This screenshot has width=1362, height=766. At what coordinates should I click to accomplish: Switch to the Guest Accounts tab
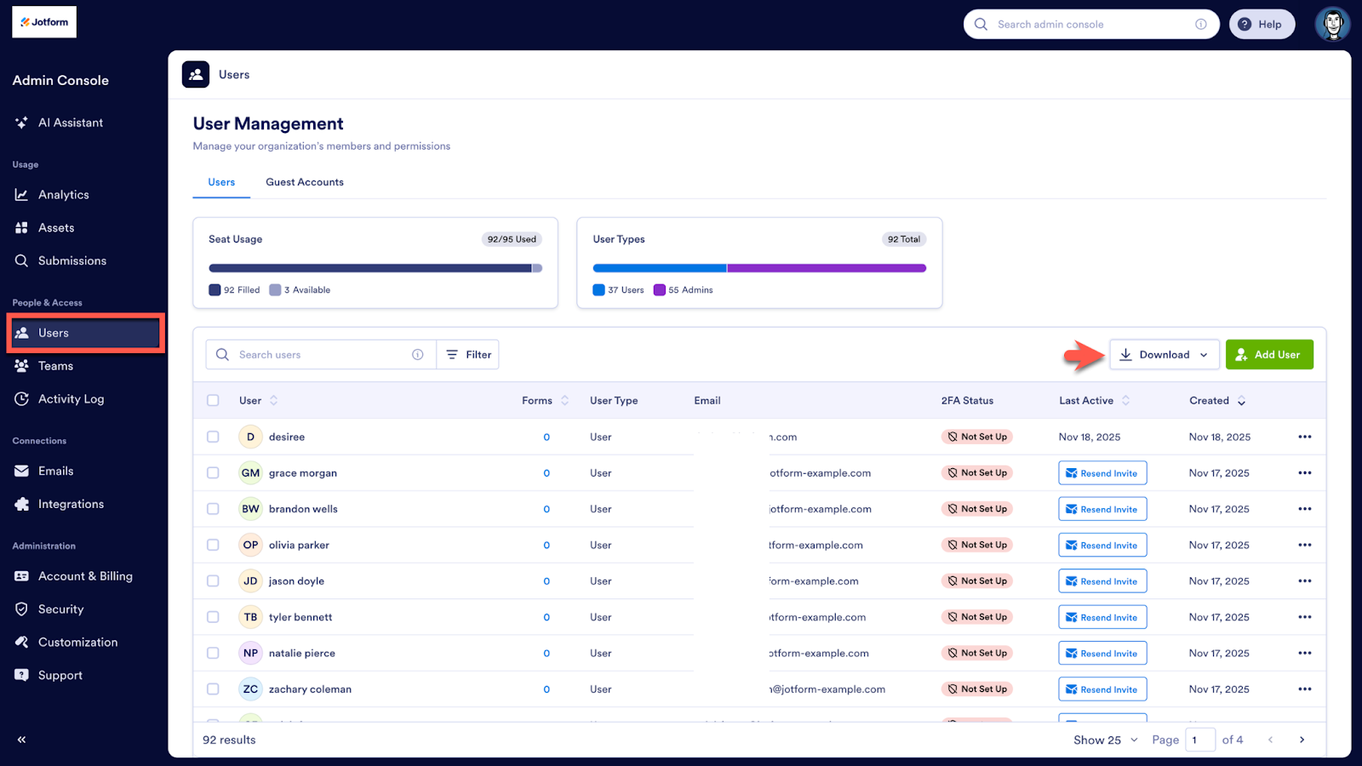coord(304,181)
